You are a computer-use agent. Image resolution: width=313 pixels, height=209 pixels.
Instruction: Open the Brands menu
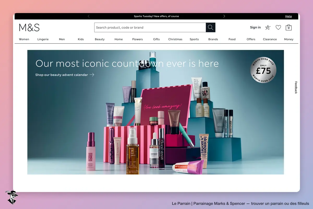point(213,39)
